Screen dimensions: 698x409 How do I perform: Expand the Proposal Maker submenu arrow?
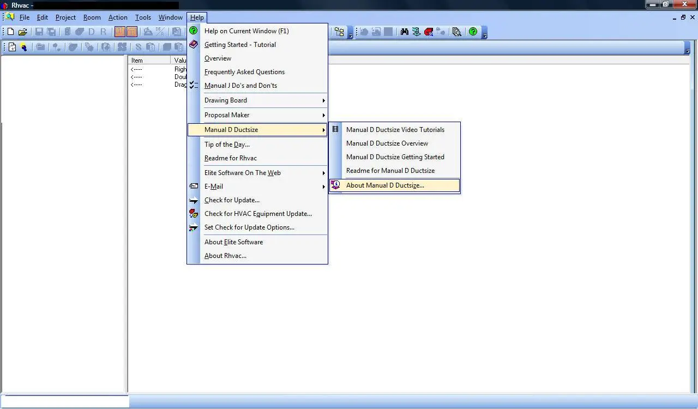323,115
